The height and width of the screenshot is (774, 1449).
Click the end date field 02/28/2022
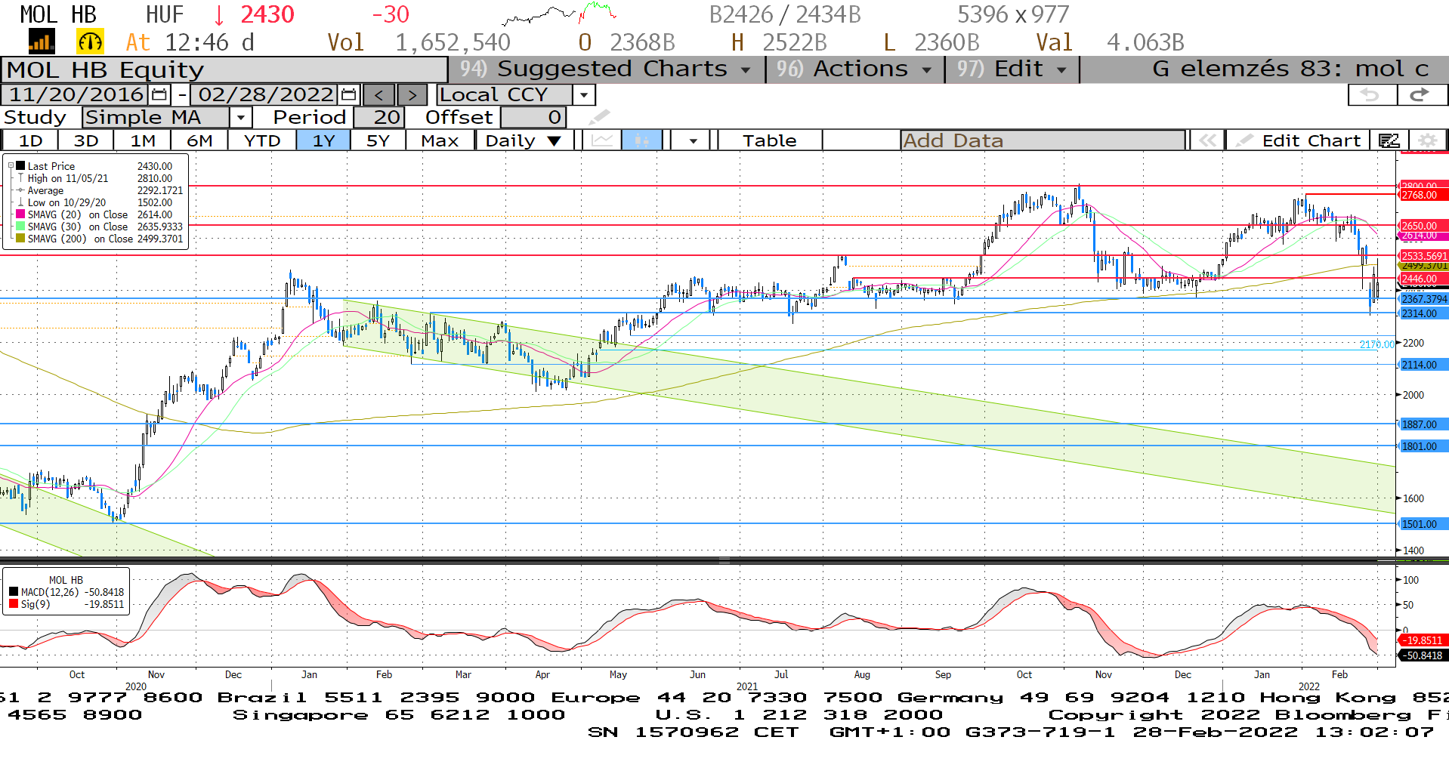pyautogui.click(x=265, y=94)
